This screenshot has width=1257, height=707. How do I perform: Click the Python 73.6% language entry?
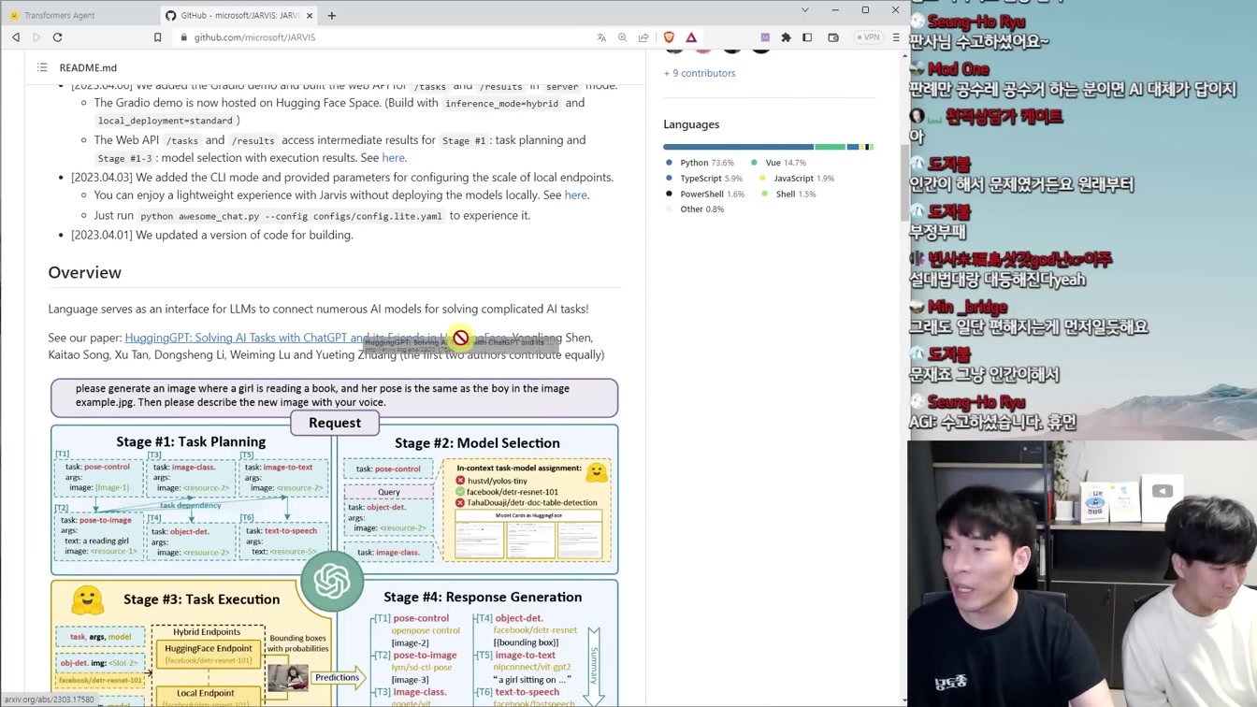pos(700,163)
